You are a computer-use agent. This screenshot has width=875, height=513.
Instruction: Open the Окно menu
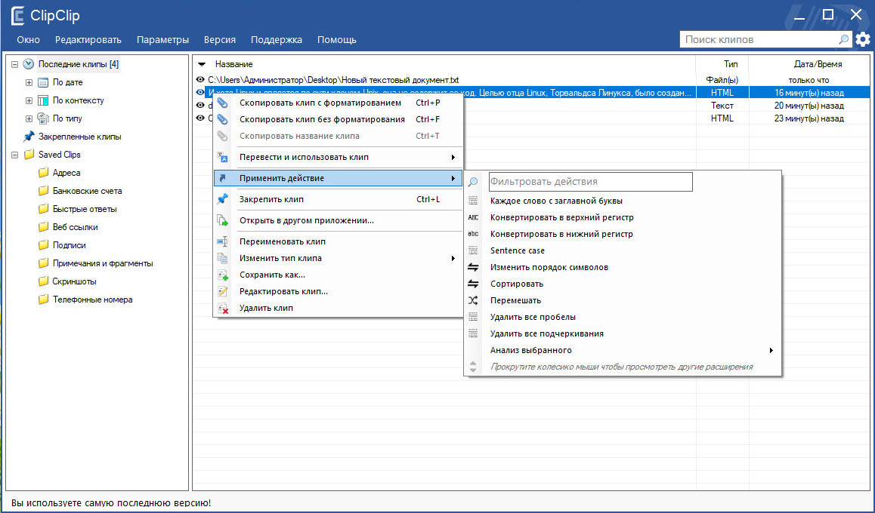coord(29,39)
